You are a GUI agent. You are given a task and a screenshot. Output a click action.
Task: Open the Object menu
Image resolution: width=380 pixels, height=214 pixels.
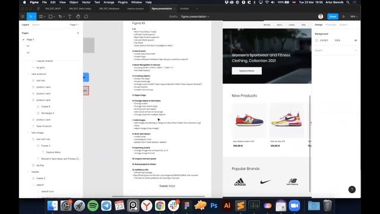pos(74,2)
